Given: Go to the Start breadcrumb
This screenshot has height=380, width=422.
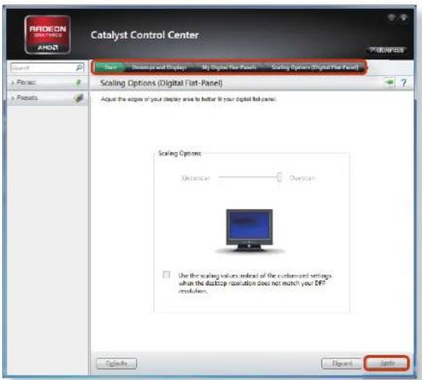Looking at the screenshot, I should [x=111, y=67].
